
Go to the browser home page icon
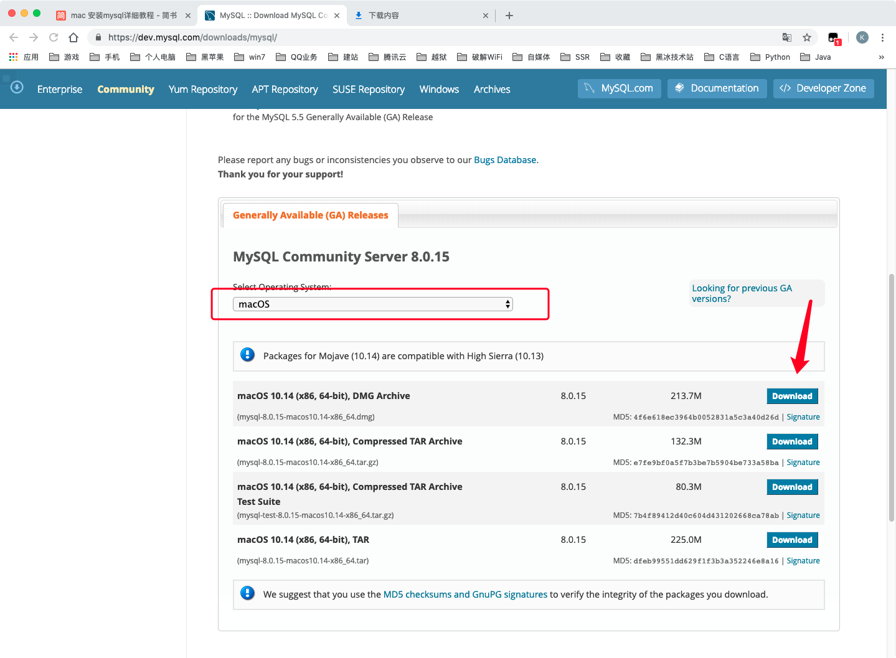[x=73, y=37]
